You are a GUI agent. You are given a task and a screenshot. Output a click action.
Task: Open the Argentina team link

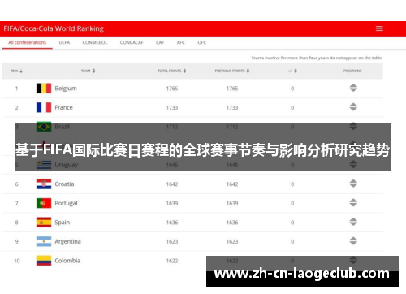coord(67,241)
